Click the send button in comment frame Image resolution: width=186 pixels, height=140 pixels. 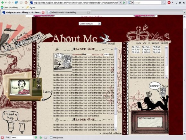(x=160, y=127)
